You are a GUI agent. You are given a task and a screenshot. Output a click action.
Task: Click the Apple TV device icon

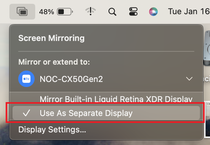click(x=26, y=79)
